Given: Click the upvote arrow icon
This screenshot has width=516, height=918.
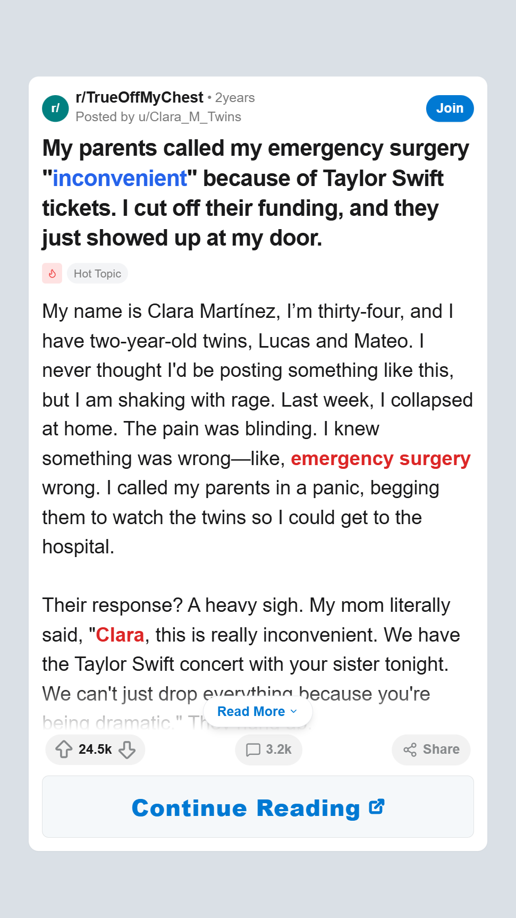Looking at the screenshot, I should click(64, 749).
